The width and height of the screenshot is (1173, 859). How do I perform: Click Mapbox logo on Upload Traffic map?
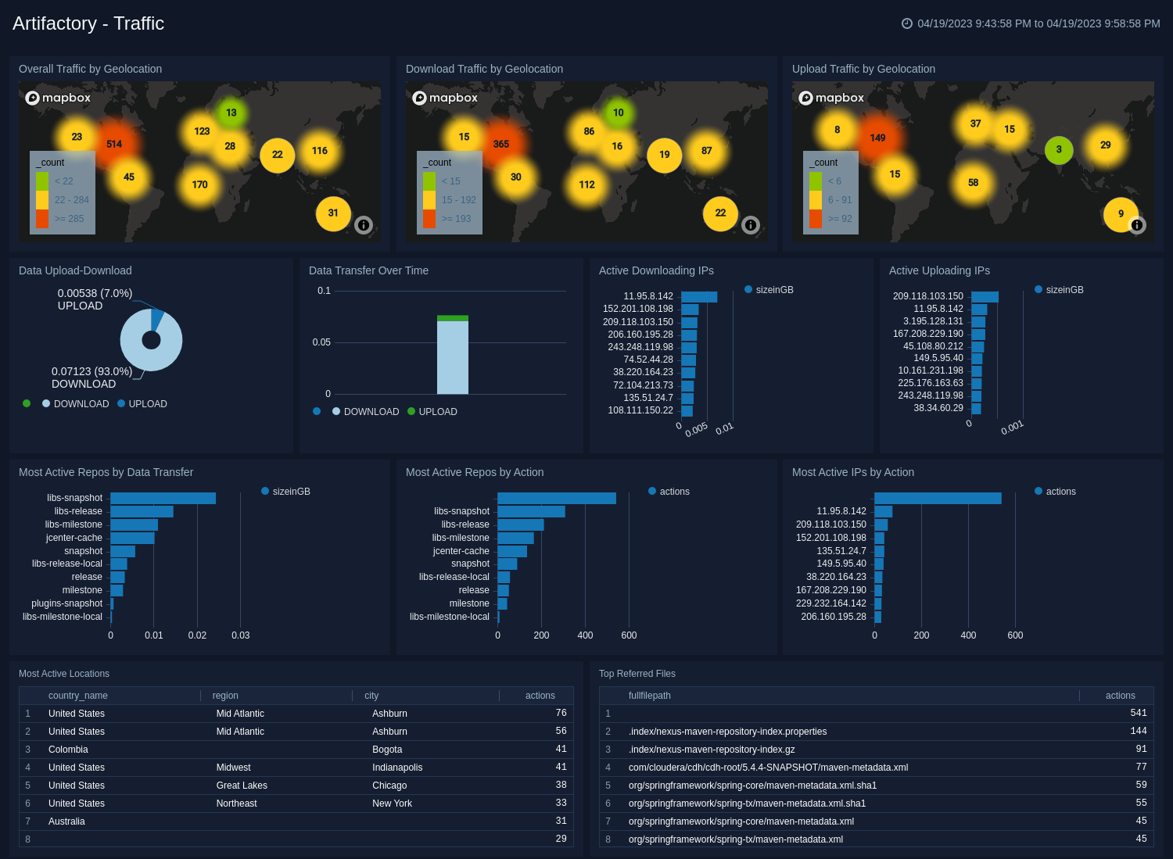pos(831,98)
